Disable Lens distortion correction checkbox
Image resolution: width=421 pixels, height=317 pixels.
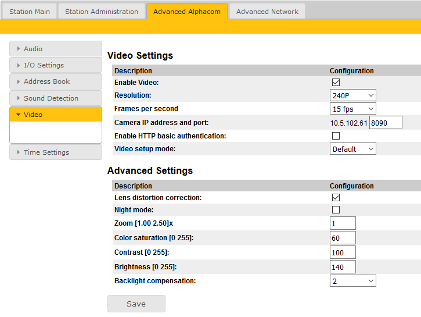[x=336, y=198]
